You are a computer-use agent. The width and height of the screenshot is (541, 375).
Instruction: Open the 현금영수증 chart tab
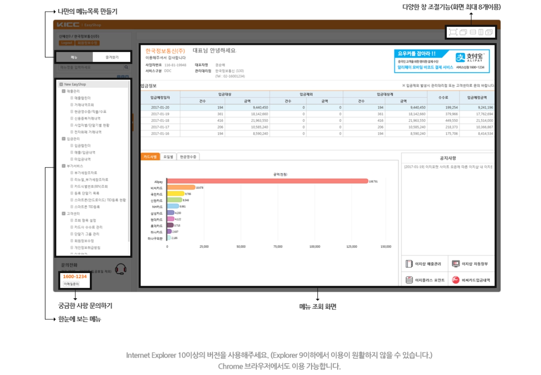188,157
